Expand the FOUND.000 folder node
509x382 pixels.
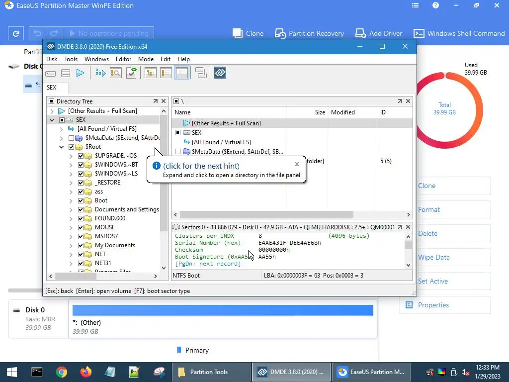[x=71, y=219]
